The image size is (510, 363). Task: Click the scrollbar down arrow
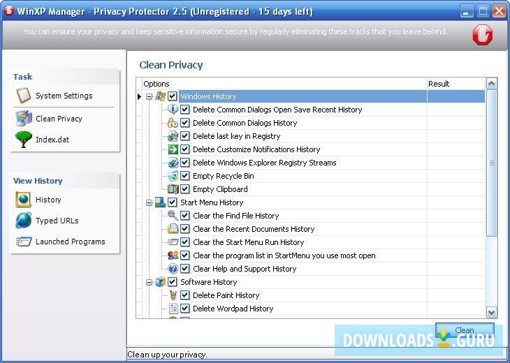pos(491,313)
